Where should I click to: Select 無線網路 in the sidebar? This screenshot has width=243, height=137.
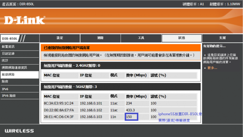(x=19, y=75)
